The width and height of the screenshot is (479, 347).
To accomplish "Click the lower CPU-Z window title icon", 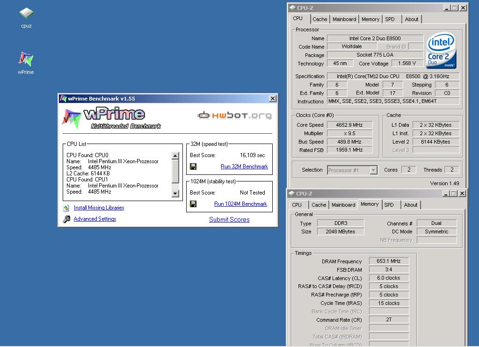I will point(292,193).
